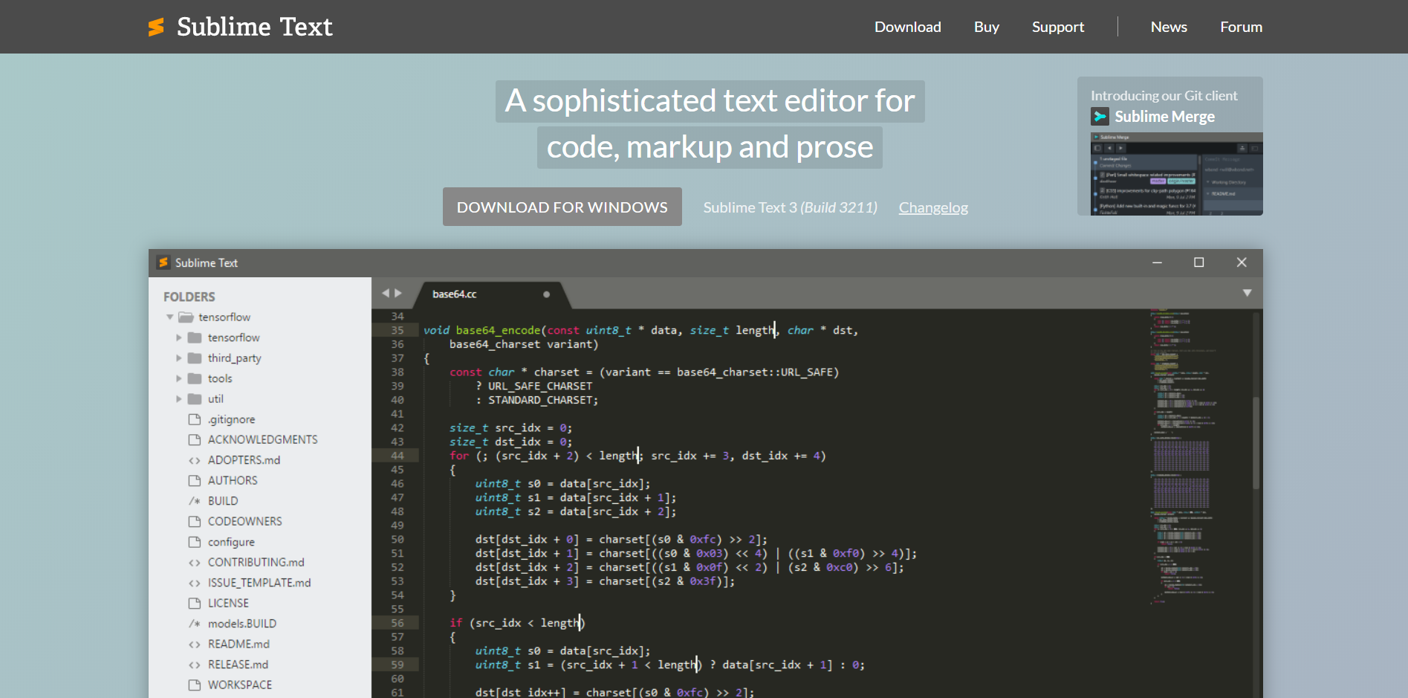1408x698 pixels.
Task: Click the BUILD file comment icon
Action: (195, 501)
